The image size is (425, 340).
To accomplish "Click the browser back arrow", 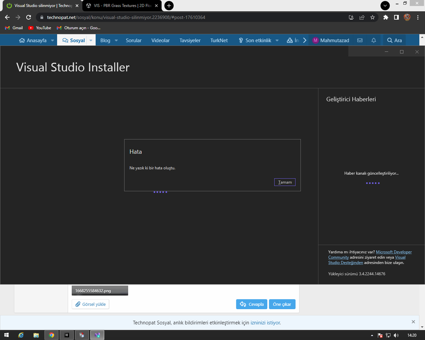I will (x=7, y=17).
